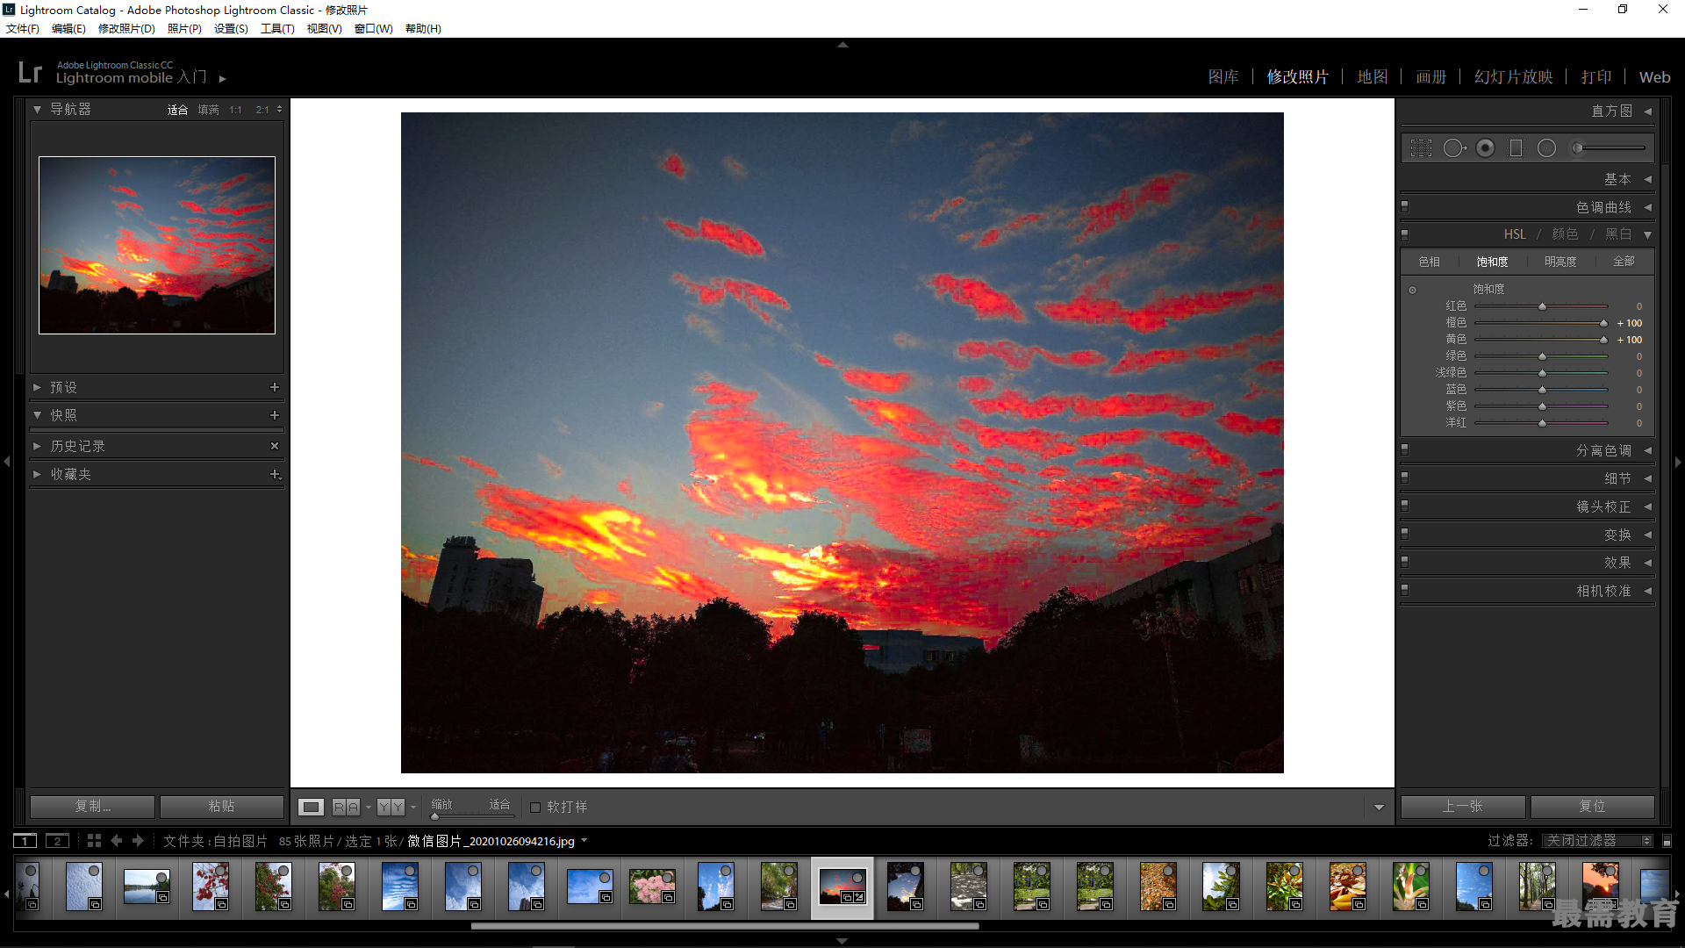Add a collection with plus icon

pyautogui.click(x=275, y=474)
